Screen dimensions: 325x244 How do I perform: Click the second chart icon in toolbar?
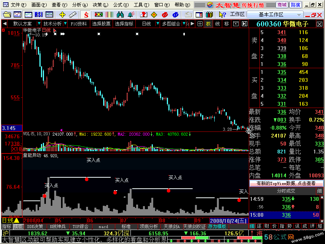28,15
